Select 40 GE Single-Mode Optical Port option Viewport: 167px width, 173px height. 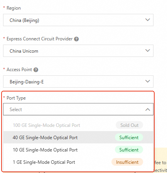click(78, 137)
